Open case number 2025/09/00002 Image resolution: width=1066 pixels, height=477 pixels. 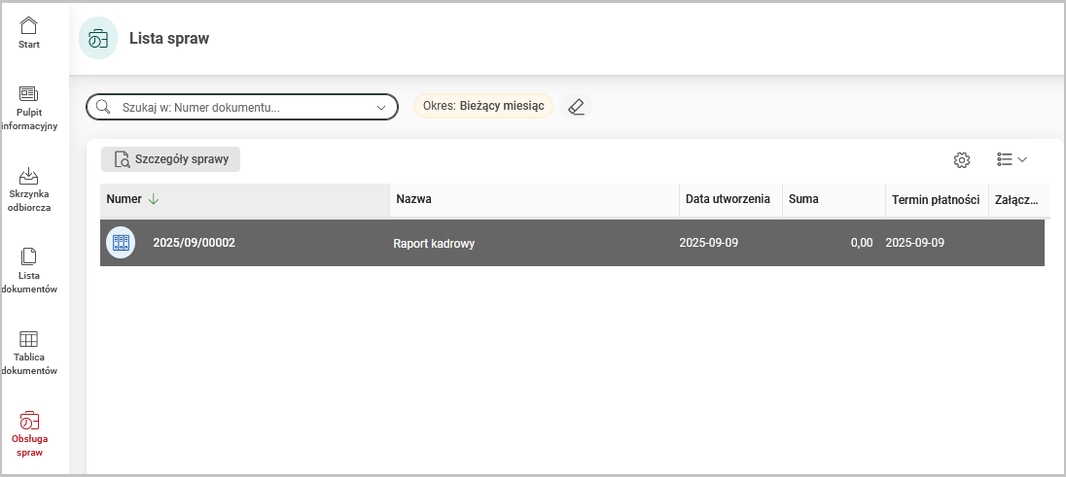tap(194, 243)
